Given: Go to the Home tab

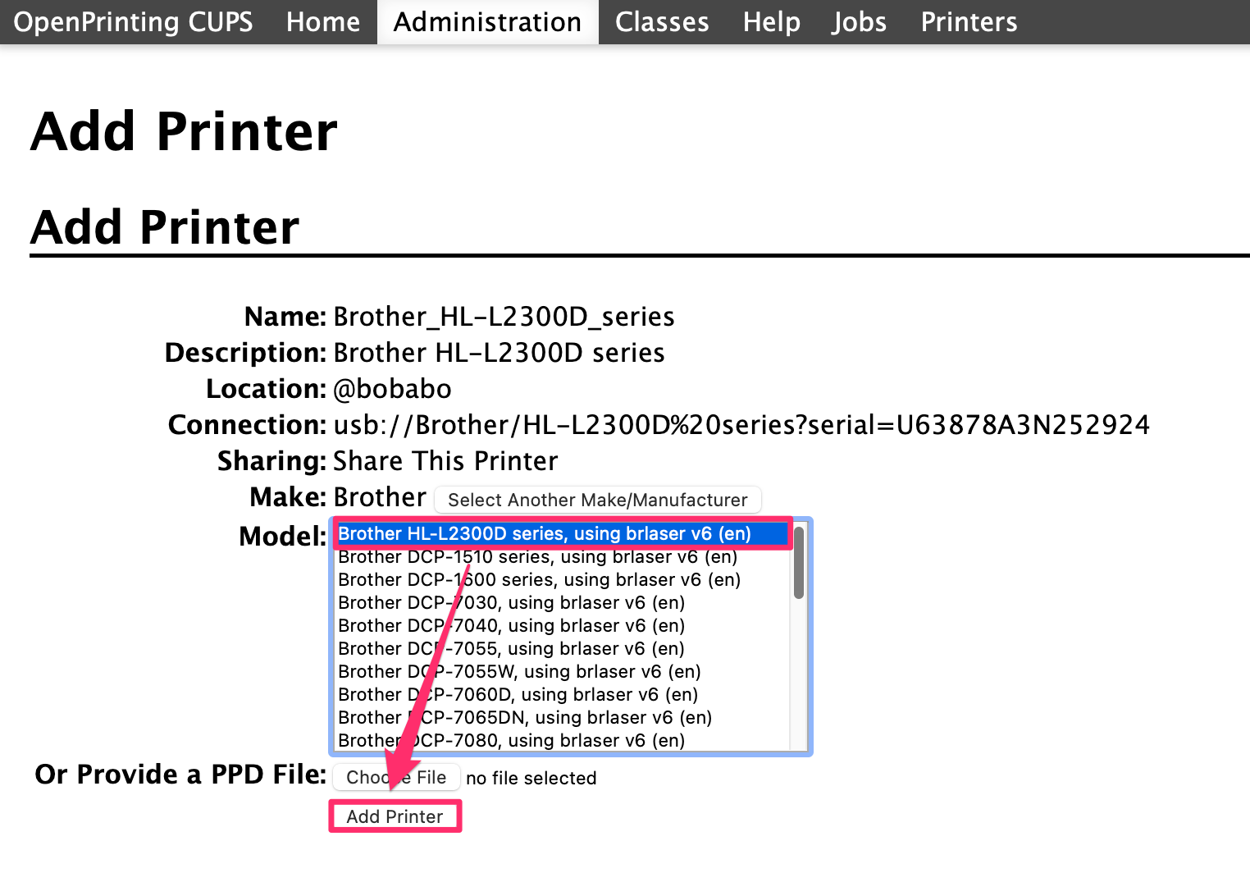Looking at the screenshot, I should (323, 21).
